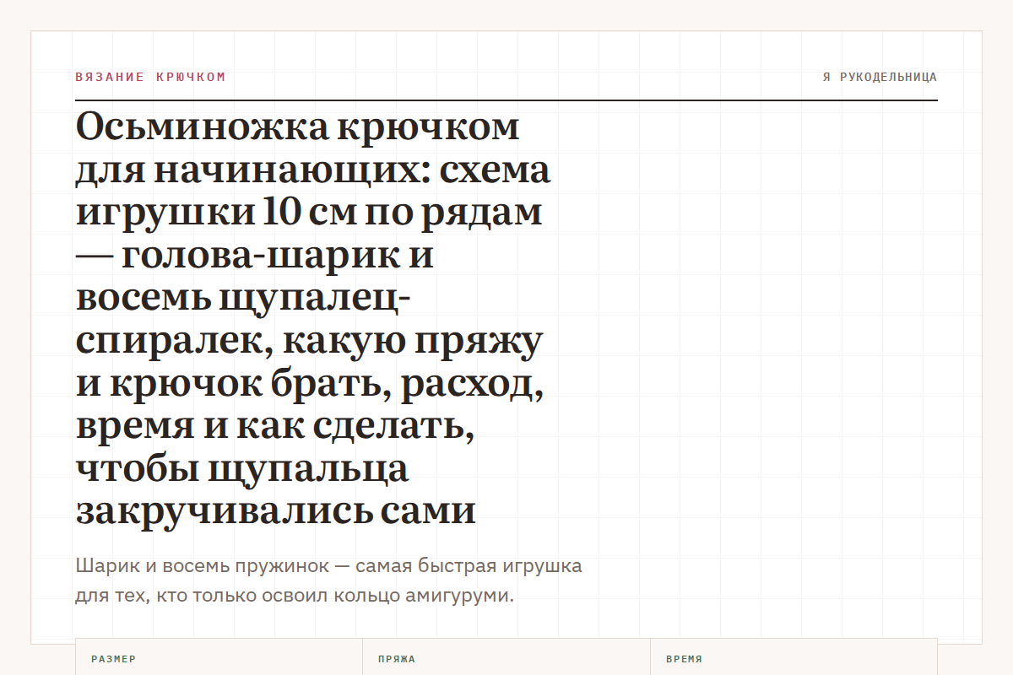Go to the «Я рукодельница» site link
The image size is (1013, 675).
click(880, 77)
